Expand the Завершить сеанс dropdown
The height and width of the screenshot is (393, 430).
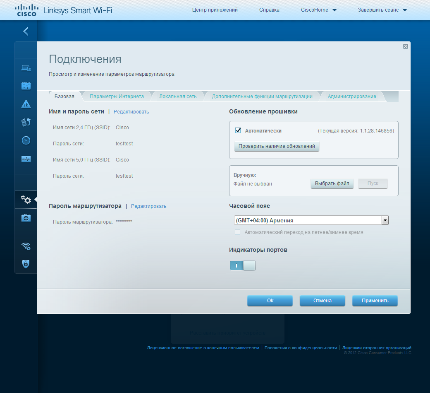coord(382,10)
